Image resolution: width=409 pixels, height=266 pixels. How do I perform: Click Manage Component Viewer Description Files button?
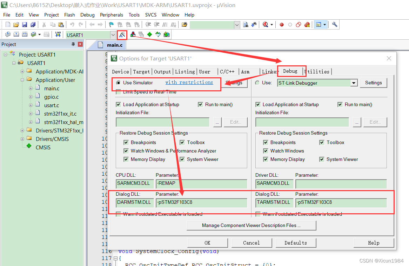pyautogui.click(x=252, y=225)
